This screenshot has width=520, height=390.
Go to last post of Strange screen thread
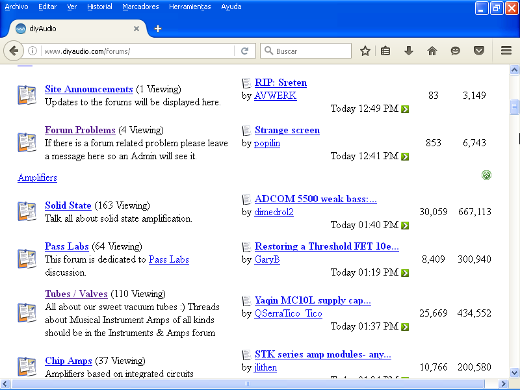pyautogui.click(x=405, y=157)
